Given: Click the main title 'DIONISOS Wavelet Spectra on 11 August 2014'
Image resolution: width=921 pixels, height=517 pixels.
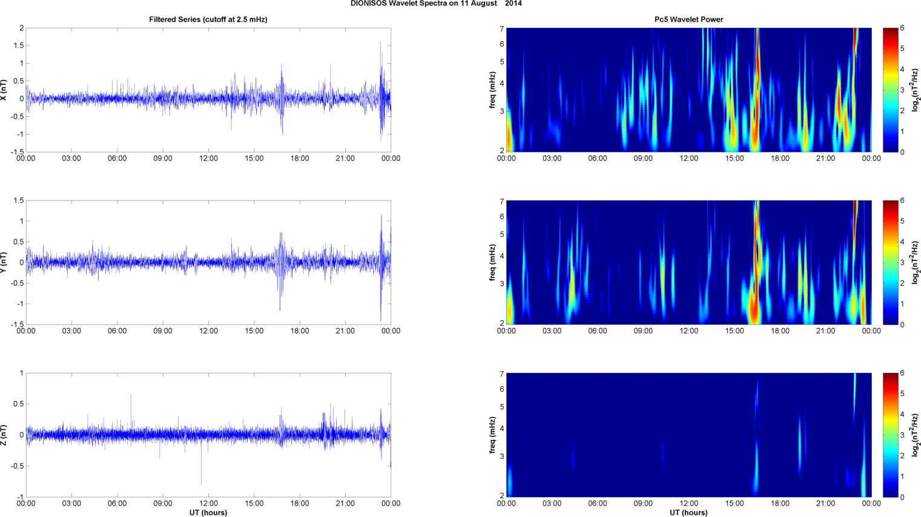Looking at the screenshot, I should [436, 4].
